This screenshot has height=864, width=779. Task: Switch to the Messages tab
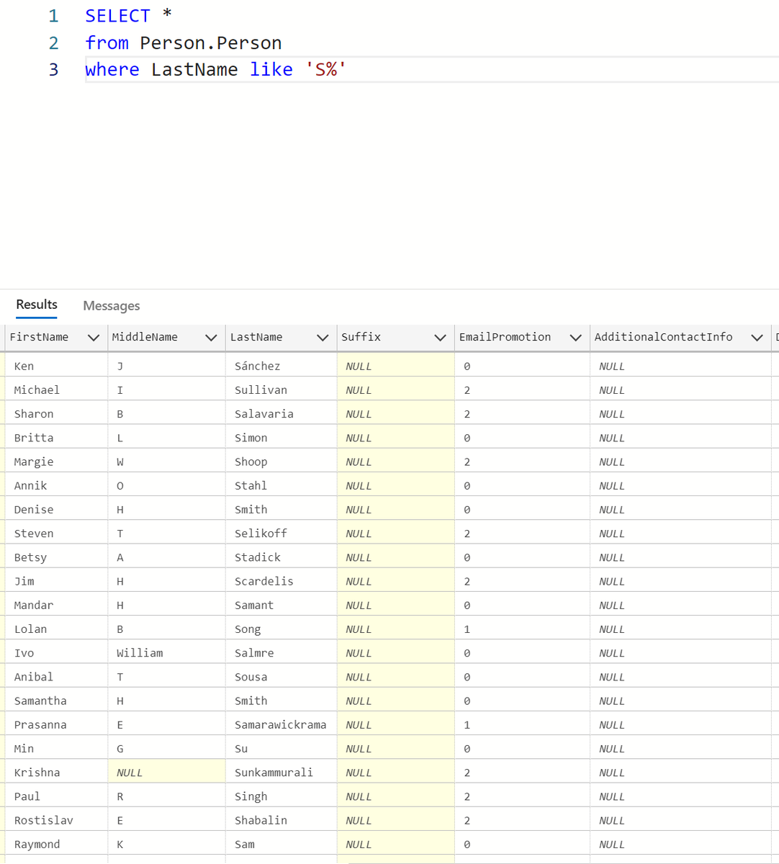pos(112,306)
